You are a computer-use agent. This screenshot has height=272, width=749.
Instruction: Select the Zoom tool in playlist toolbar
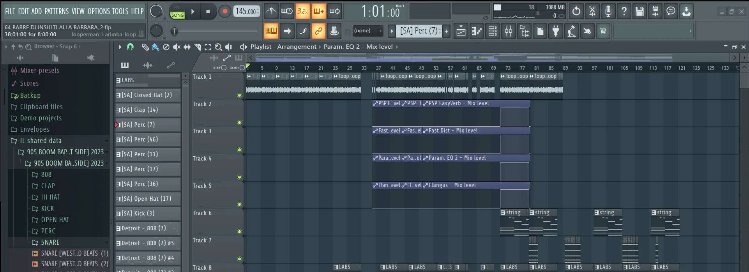(218, 47)
